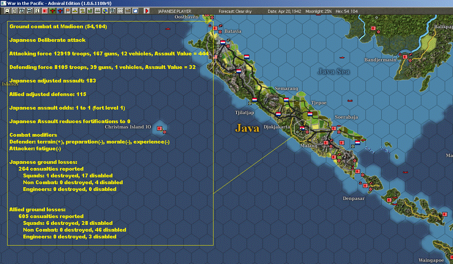Select the red ship icon north of Java Sea label
Image resolution: width=453 pixels, height=264 pixels.
pos(342,58)
